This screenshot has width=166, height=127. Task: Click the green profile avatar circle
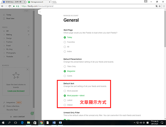pyautogui.click(x=32, y=113)
